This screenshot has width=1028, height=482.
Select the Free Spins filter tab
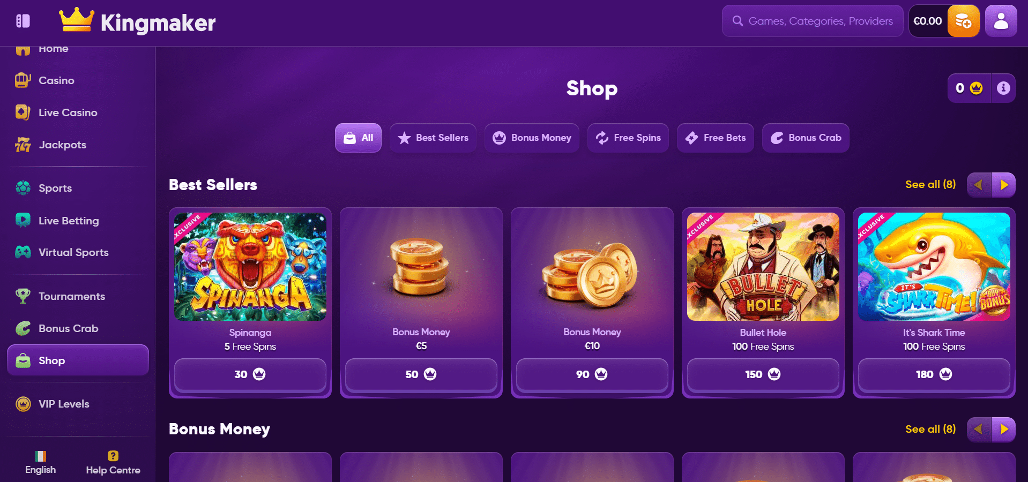[x=628, y=138]
